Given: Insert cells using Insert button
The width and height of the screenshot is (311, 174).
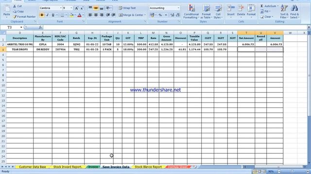Looking at the screenshot, I should [231, 12].
